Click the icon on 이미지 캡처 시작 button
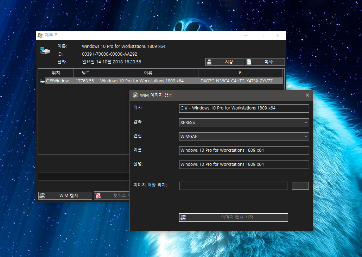The image size is (362, 257). pyautogui.click(x=183, y=218)
